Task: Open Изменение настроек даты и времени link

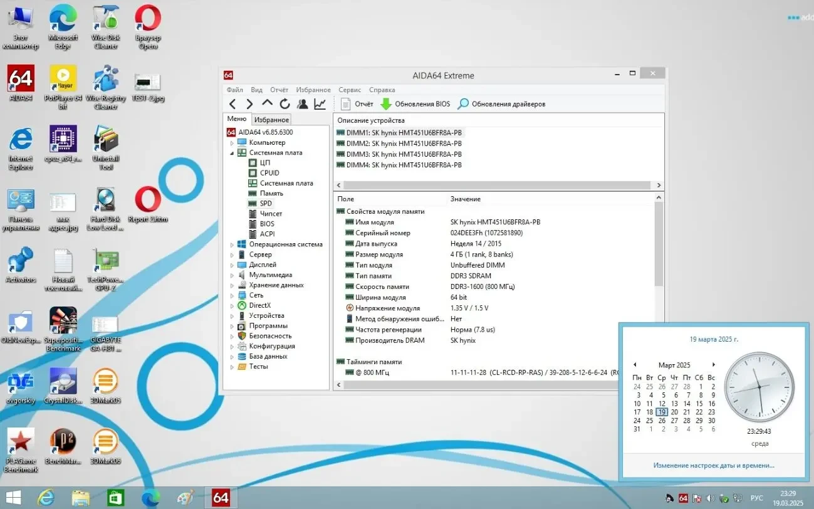Action: tap(714, 466)
